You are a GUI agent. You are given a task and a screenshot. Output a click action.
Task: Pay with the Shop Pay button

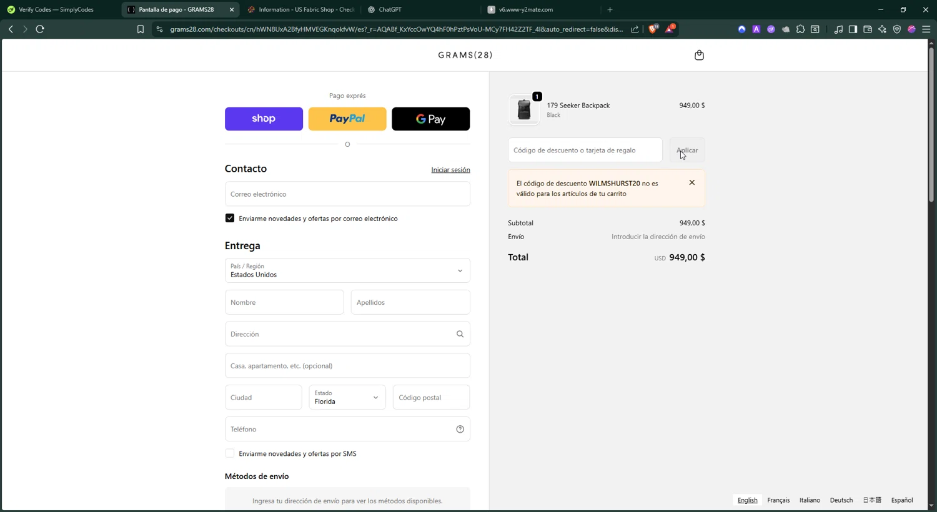(x=264, y=119)
